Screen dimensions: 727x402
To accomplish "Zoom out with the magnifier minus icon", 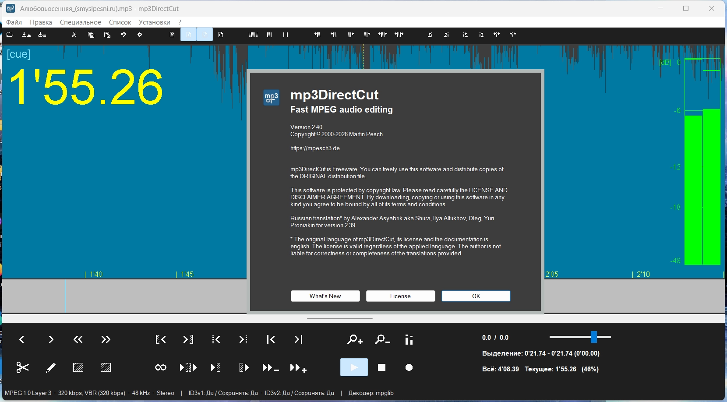I will [382, 339].
